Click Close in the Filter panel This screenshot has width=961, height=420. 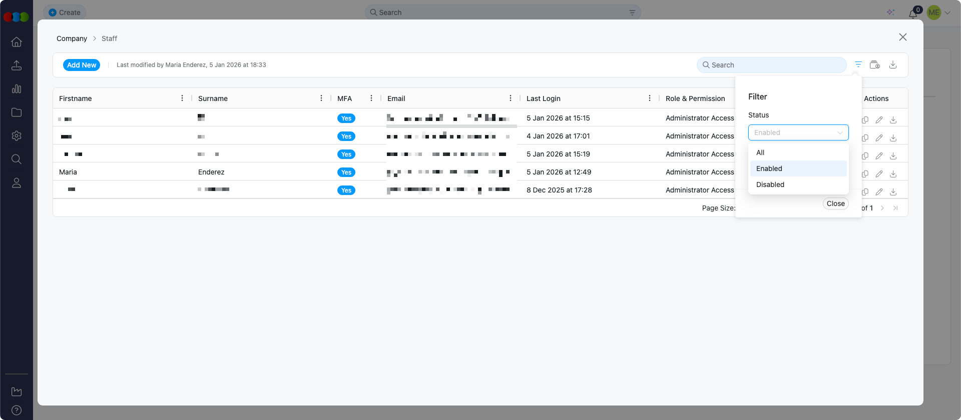pyautogui.click(x=835, y=203)
